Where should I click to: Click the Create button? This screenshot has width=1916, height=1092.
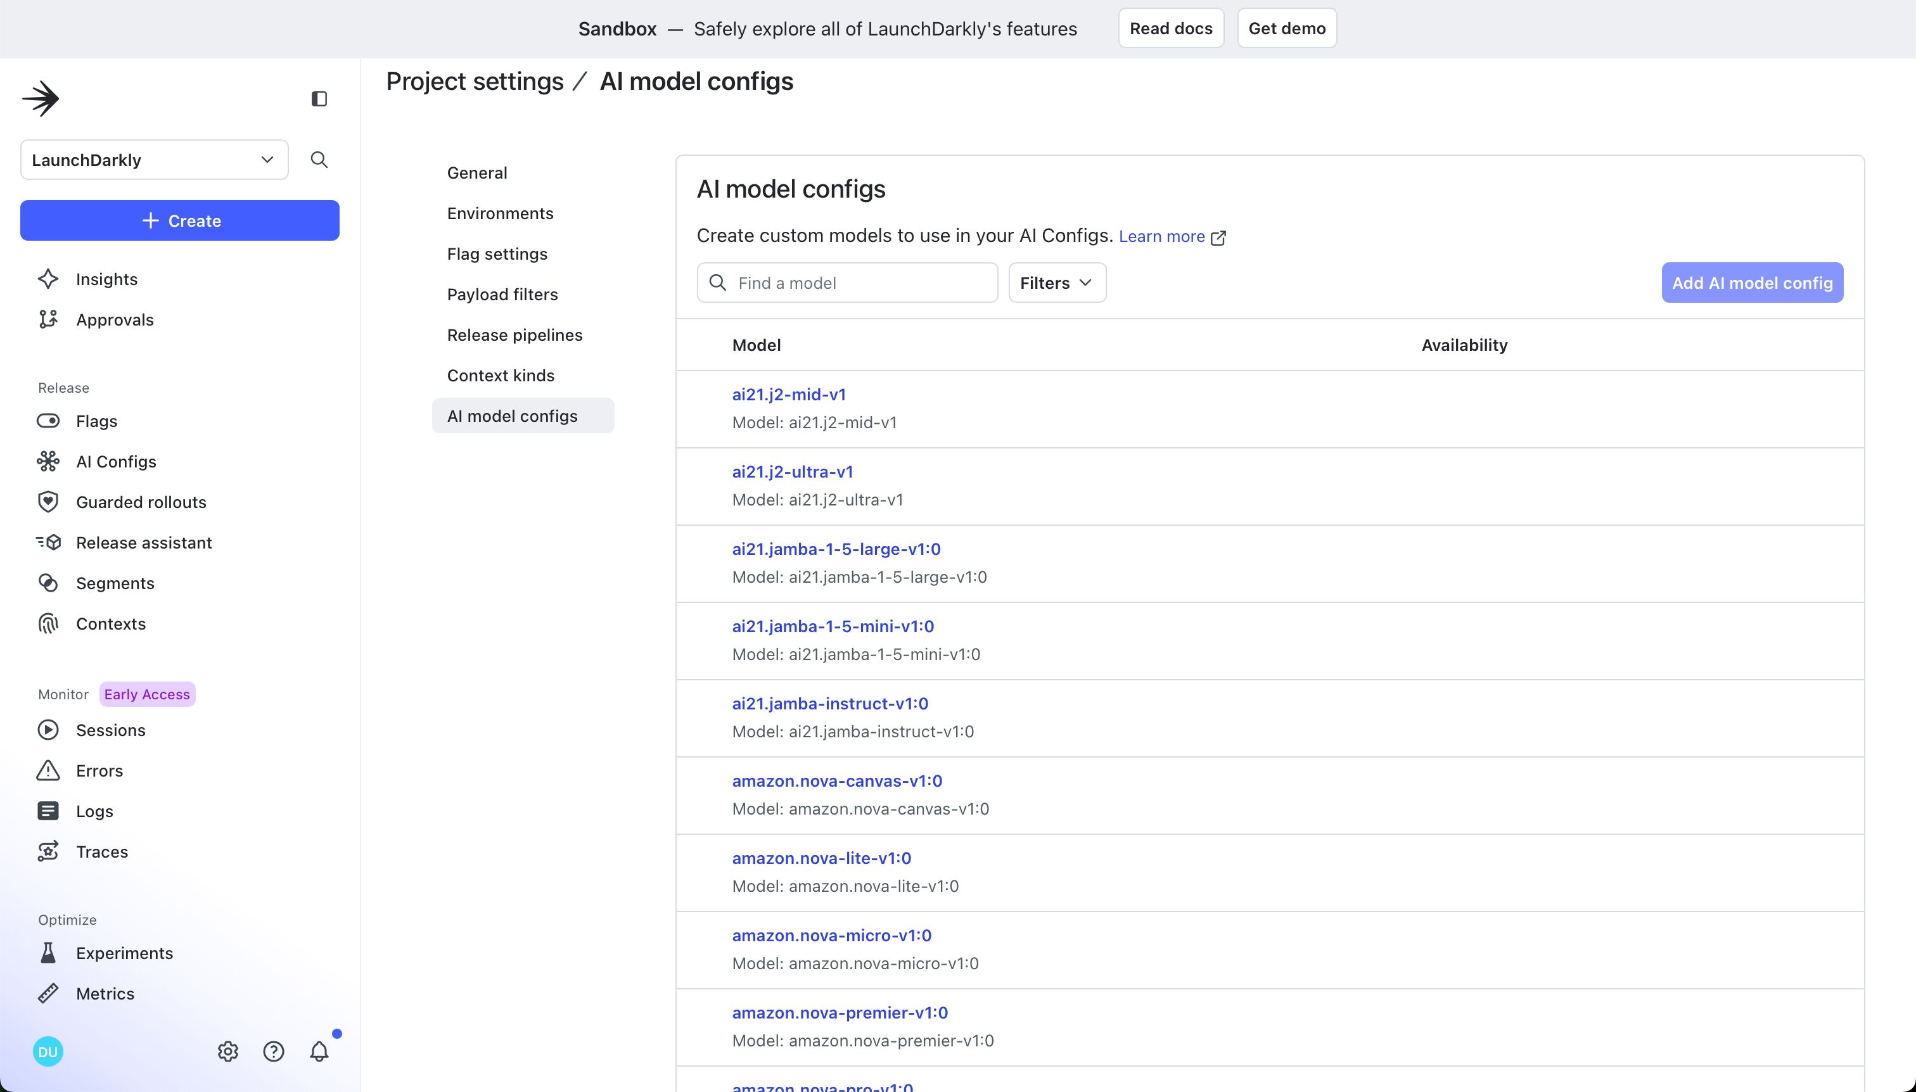point(180,220)
